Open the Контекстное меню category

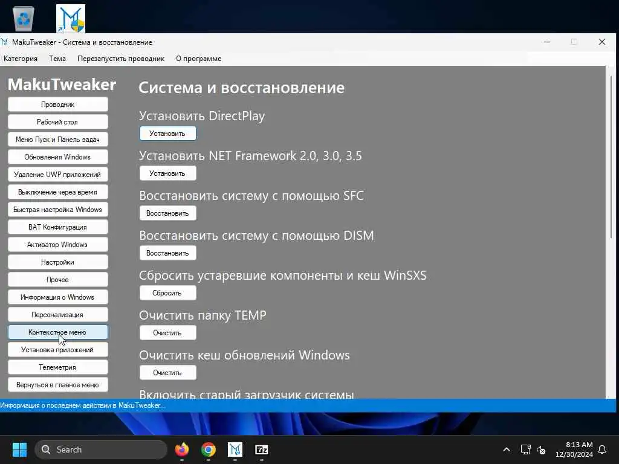coord(57,332)
